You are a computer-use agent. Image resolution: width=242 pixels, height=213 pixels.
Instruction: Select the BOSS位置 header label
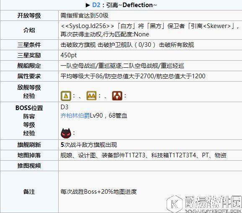click(x=29, y=108)
